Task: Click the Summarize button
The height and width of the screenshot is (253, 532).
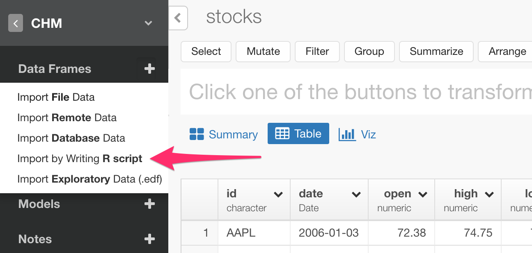Action: 436,51
